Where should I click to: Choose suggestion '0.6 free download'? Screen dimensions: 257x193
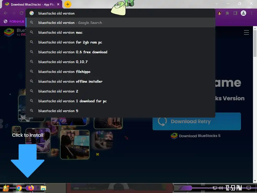click(120, 52)
